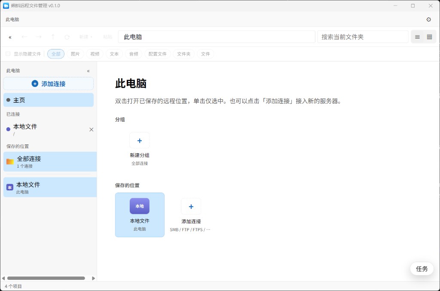This screenshot has height=291, width=440.
Task: Click the sidebar horizontal scrollbar
Action: pyautogui.click(x=46, y=279)
